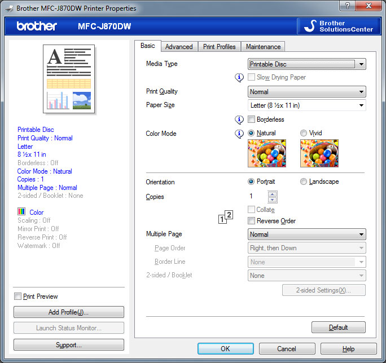
Task: Tick the Print Preview checkbox
Action: click(17, 296)
